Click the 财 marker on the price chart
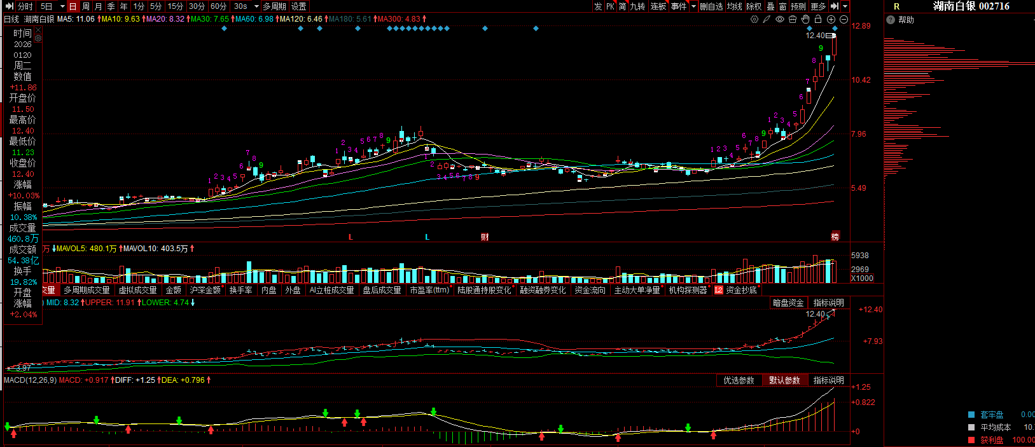This screenshot has height=447, width=1035. [485, 237]
